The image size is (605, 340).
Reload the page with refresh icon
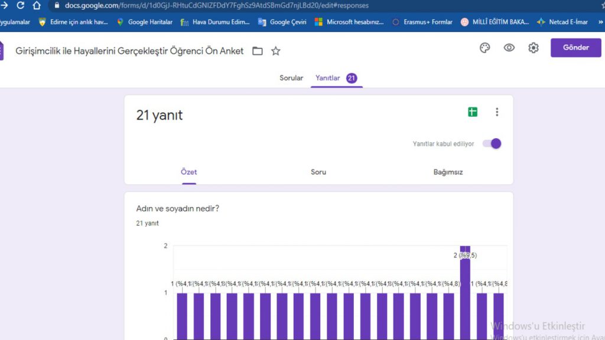[x=21, y=5]
